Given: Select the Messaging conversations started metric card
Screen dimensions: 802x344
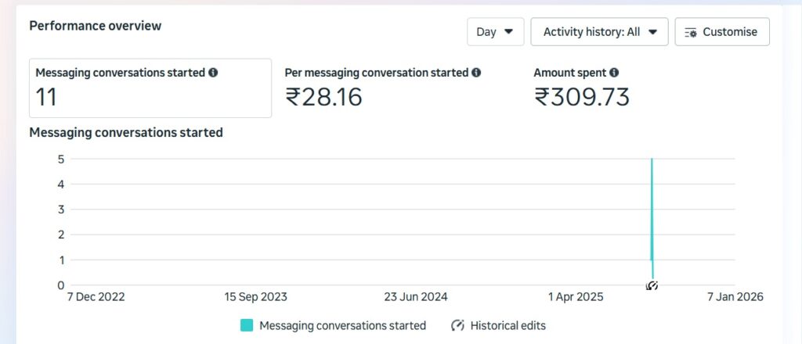Looking at the screenshot, I should point(150,88).
